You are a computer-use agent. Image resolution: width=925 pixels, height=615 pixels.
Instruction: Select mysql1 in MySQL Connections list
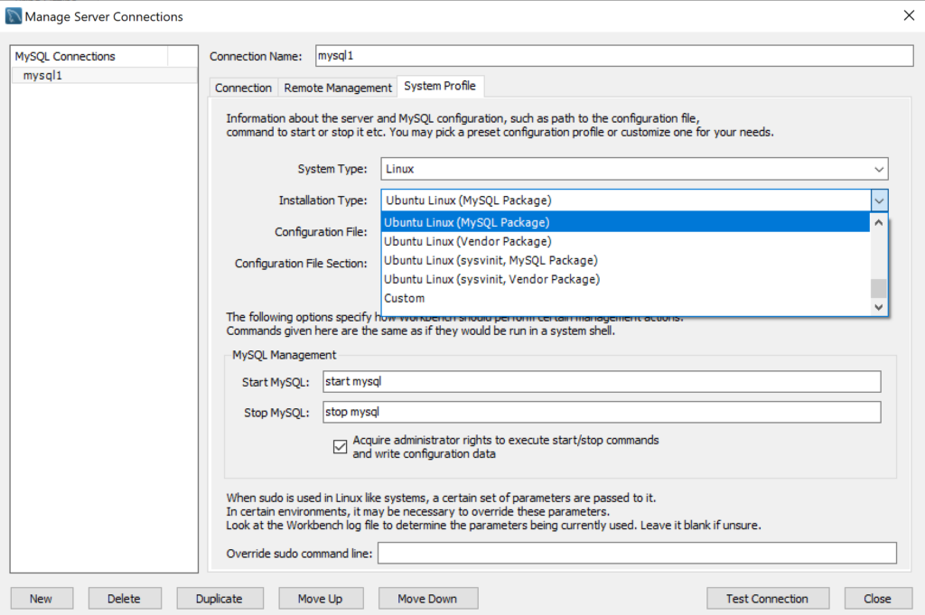coord(42,76)
